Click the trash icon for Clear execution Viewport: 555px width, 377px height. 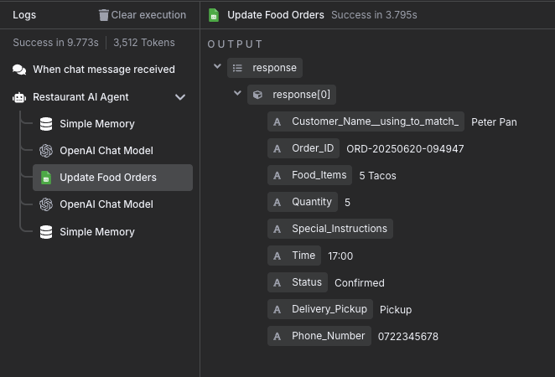click(103, 15)
